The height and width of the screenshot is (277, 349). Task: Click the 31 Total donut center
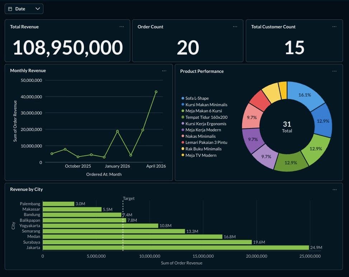pos(287,127)
